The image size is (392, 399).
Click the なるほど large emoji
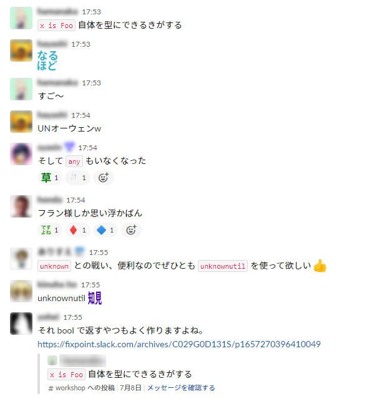[x=47, y=60]
